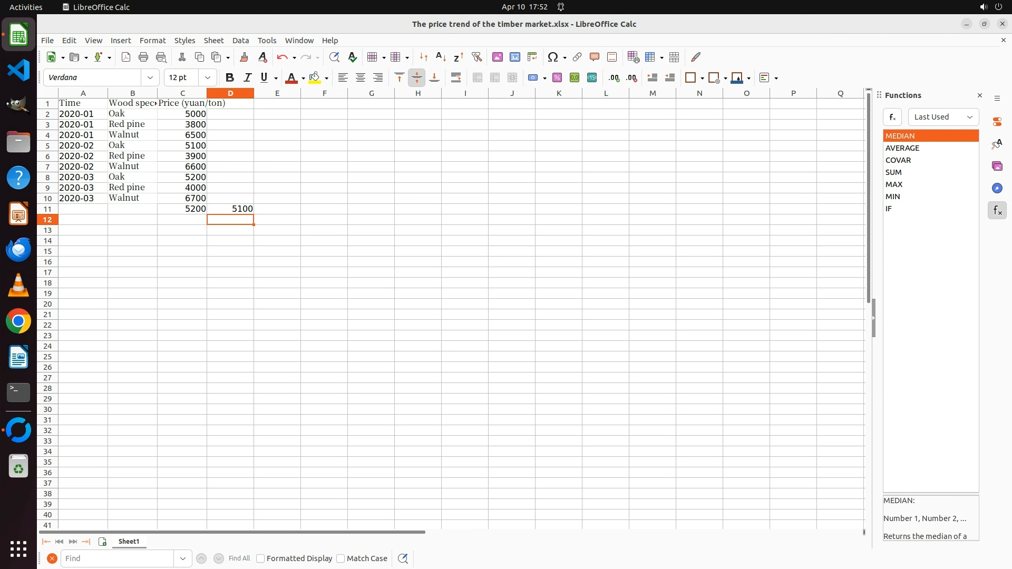Click the Insert Chart icon

tap(515, 57)
